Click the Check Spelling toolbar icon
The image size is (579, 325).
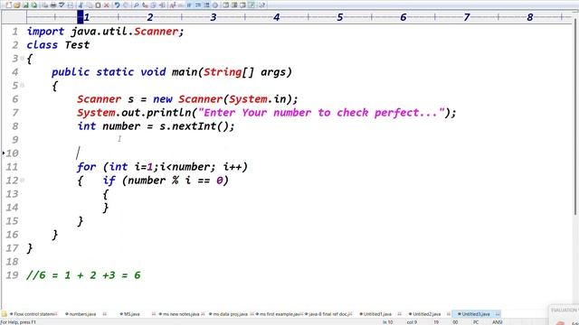coord(62,5)
